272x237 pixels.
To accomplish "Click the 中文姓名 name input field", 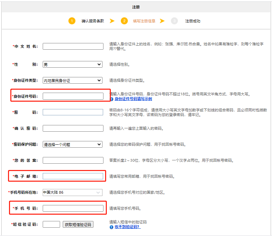I will [x=73, y=46].
